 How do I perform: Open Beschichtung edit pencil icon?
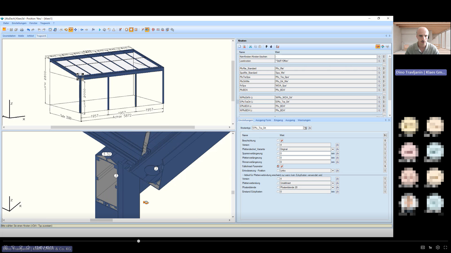[x=282, y=141]
